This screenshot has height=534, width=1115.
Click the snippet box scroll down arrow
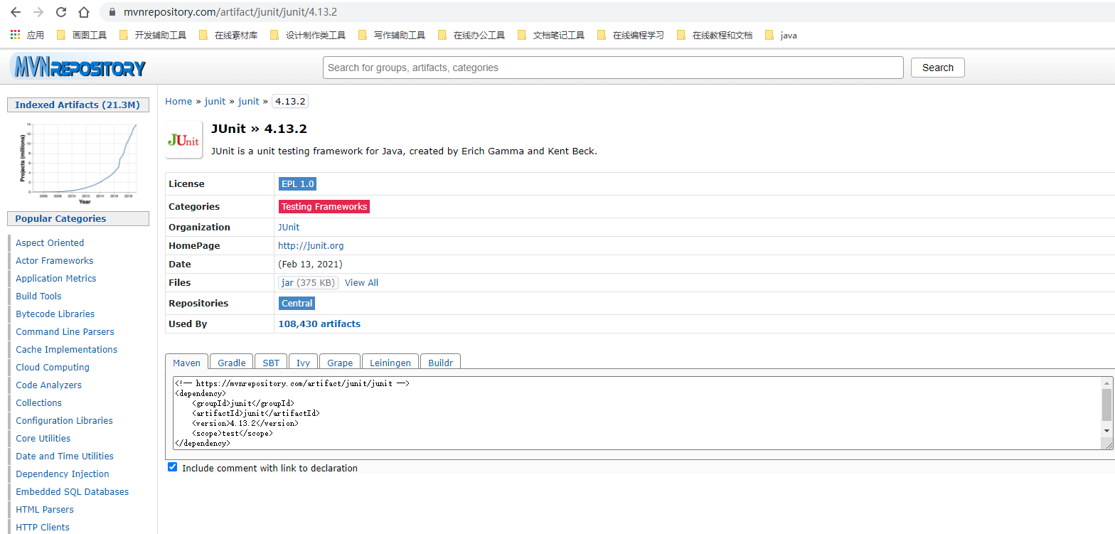point(1106,431)
